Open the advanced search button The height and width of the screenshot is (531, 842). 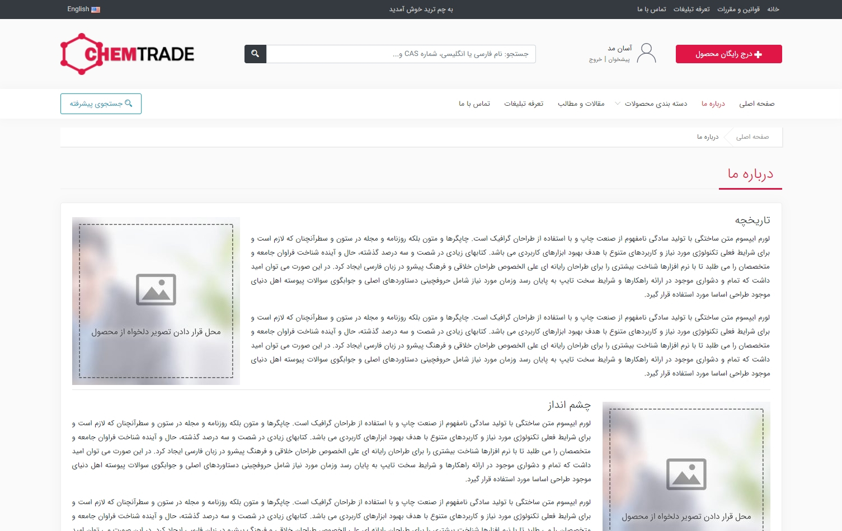[101, 104]
